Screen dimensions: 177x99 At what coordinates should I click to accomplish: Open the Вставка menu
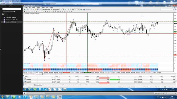click(x=33, y=7)
